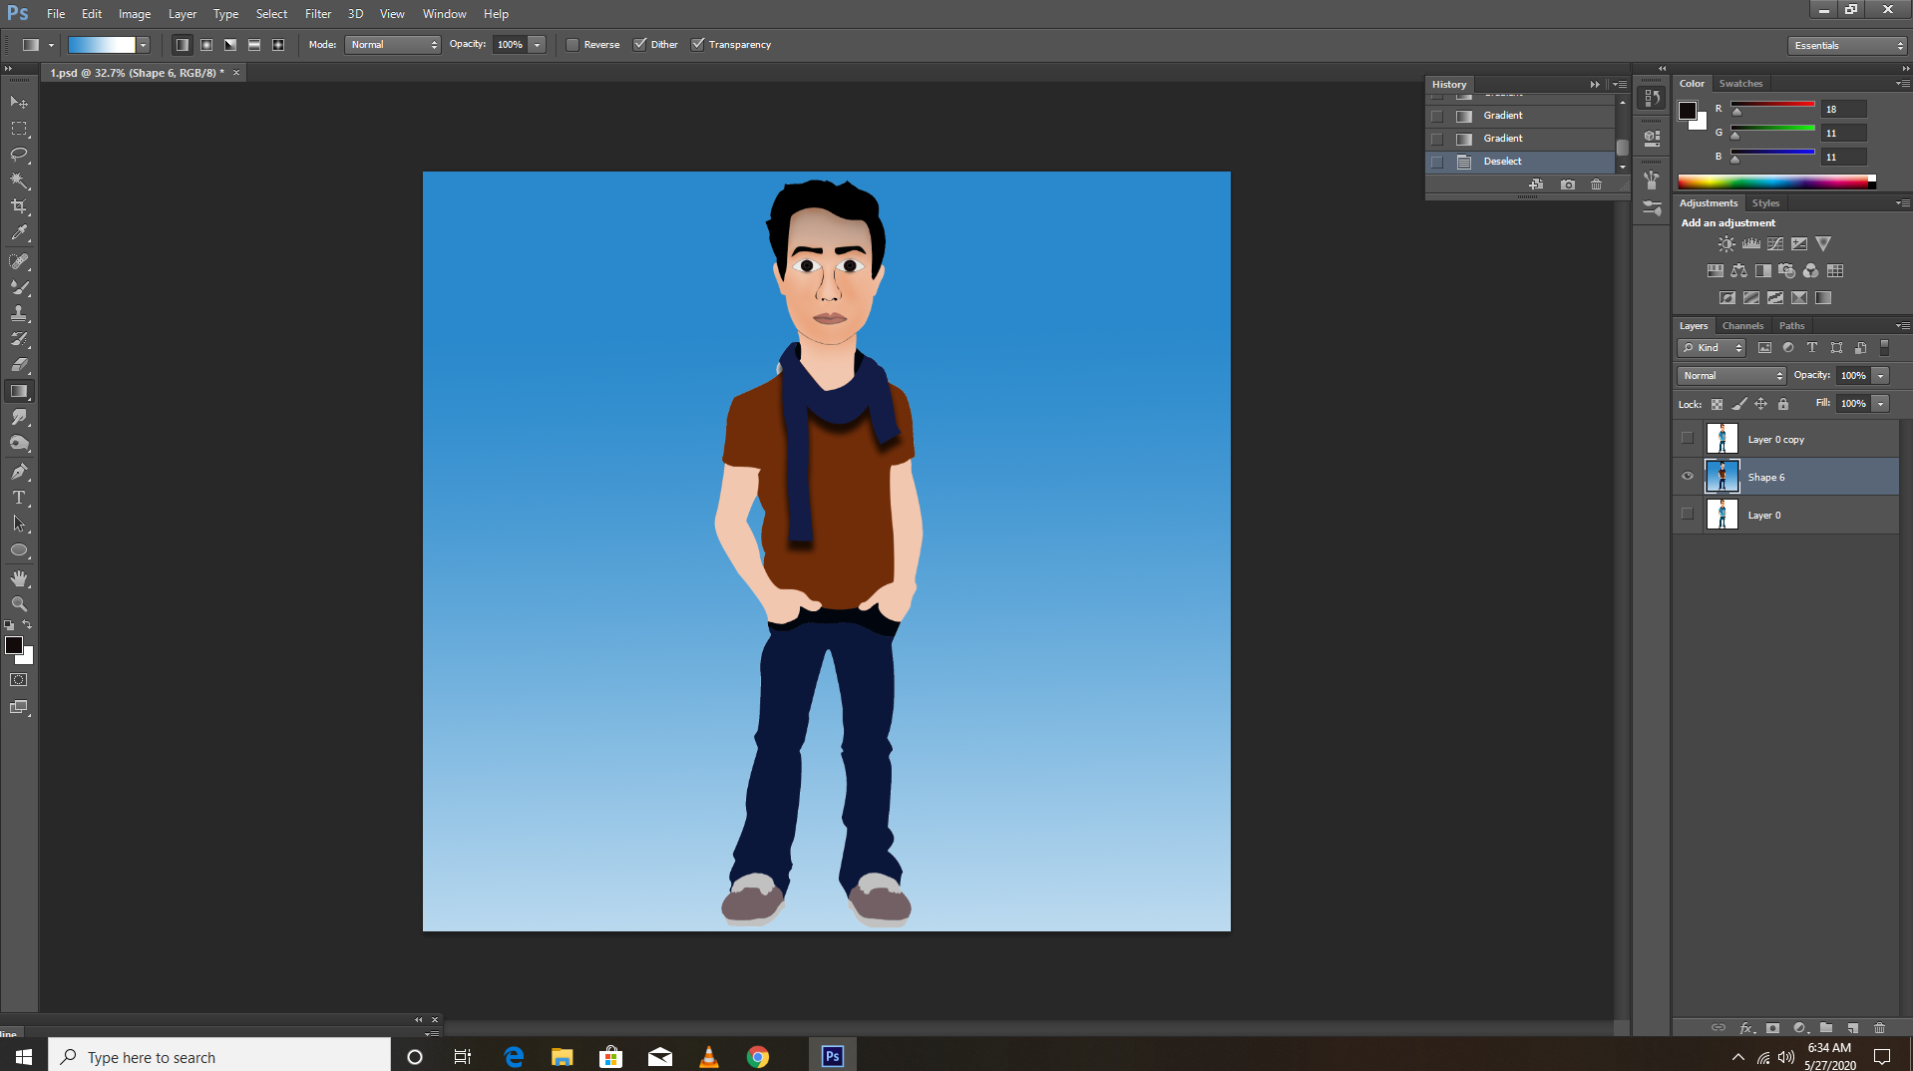Image resolution: width=1913 pixels, height=1071 pixels.
Task: Choose the Diamond Gradient style icon
Action: [x=278, y=45]
